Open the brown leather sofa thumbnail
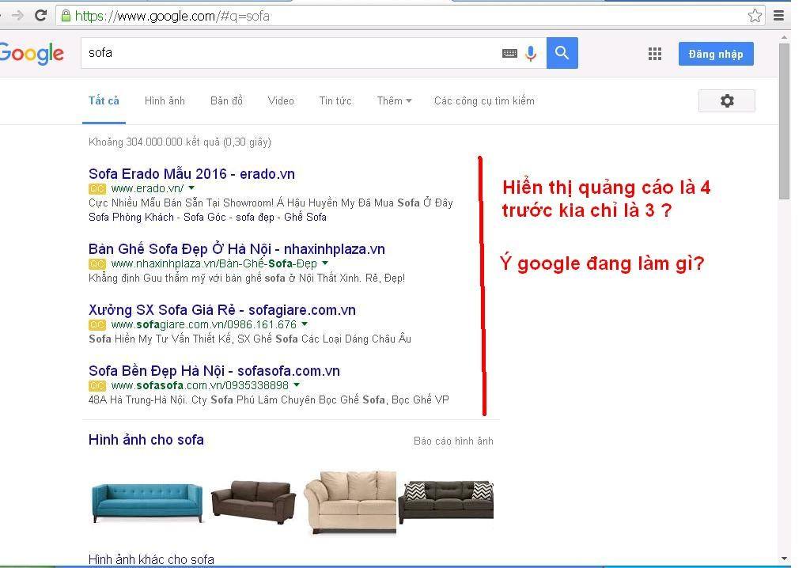 (x=254, y=502)
